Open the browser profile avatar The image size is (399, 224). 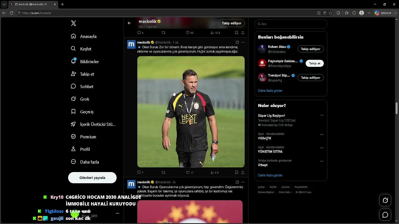362,13
